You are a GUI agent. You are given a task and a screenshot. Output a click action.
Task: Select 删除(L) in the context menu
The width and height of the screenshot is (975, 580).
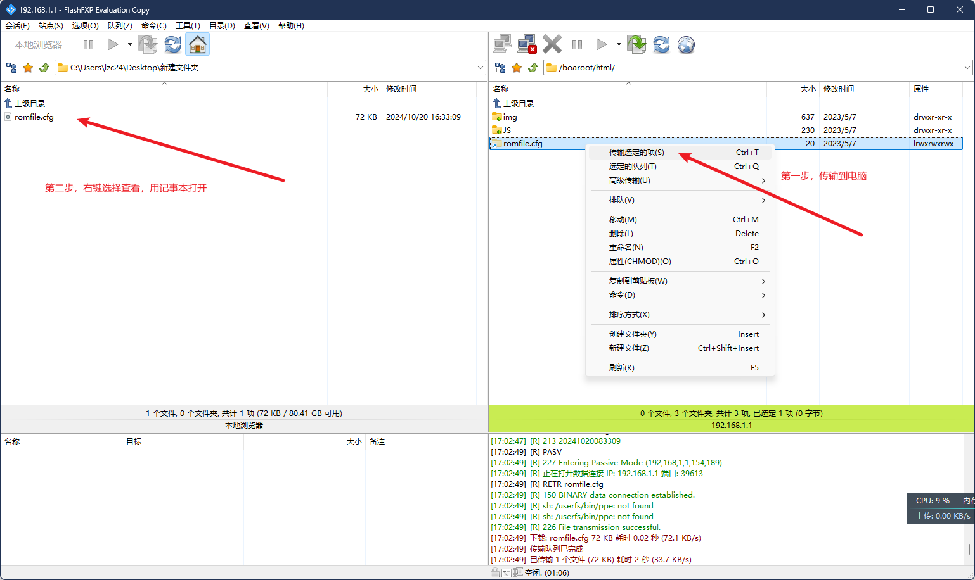pos(621,234)
